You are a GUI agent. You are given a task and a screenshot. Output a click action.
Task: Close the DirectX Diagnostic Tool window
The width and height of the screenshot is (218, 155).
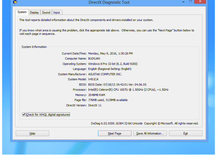click(x=200, y=2)
